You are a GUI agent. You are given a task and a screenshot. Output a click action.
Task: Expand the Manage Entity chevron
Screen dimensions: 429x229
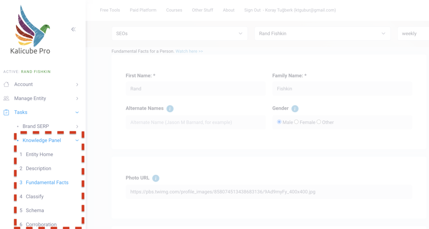[x=77, y=99]
